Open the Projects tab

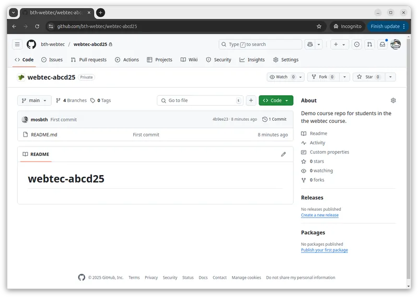(x=160, y=60)
